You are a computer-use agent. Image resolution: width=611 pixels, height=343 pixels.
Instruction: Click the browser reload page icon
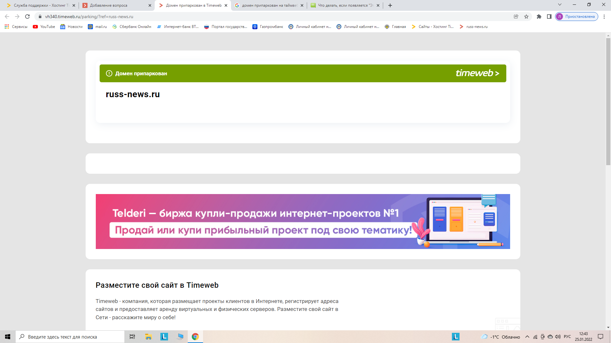coord(27,17)
